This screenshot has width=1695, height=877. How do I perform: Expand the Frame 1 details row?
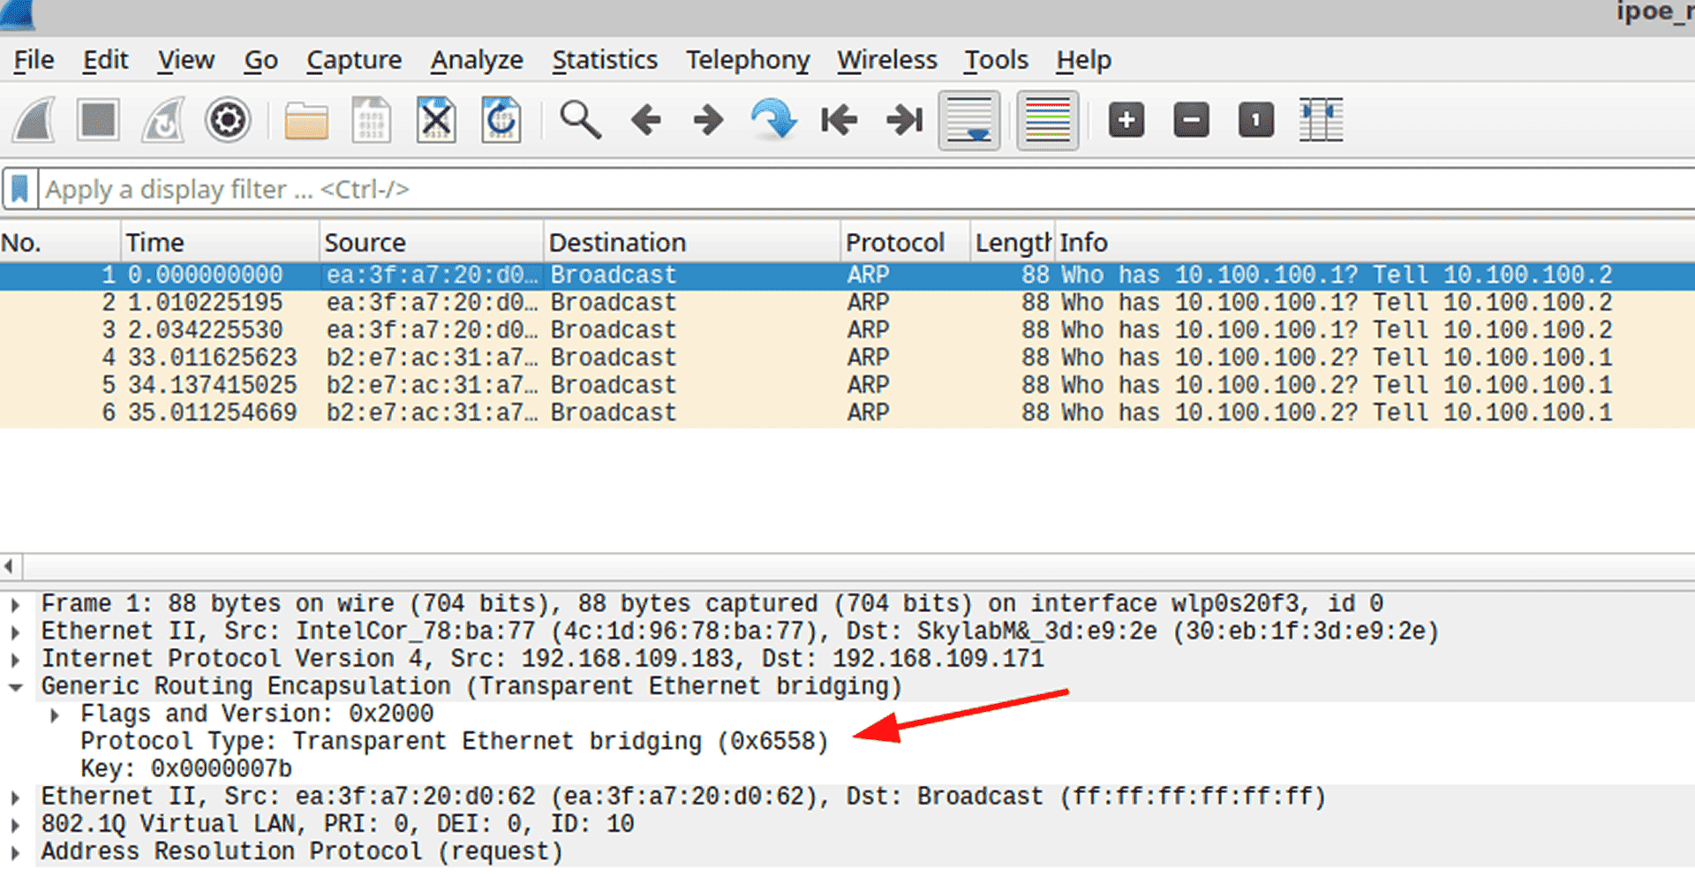[x=15, y=605]
